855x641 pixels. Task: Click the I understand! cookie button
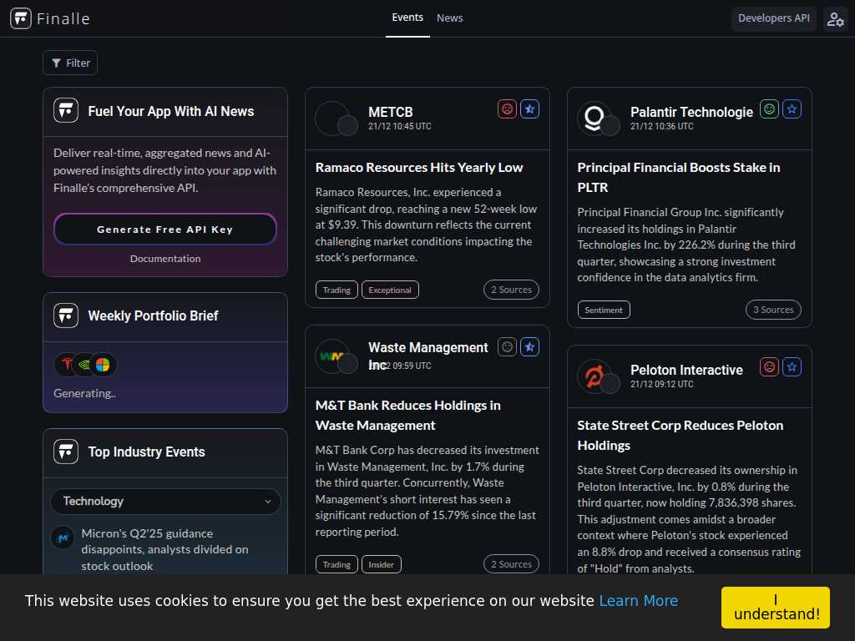(x=776, y=608)
